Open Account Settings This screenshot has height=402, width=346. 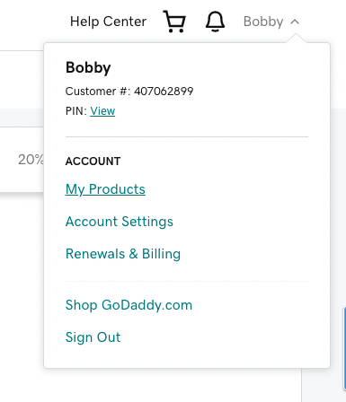(x=120, y=222)
